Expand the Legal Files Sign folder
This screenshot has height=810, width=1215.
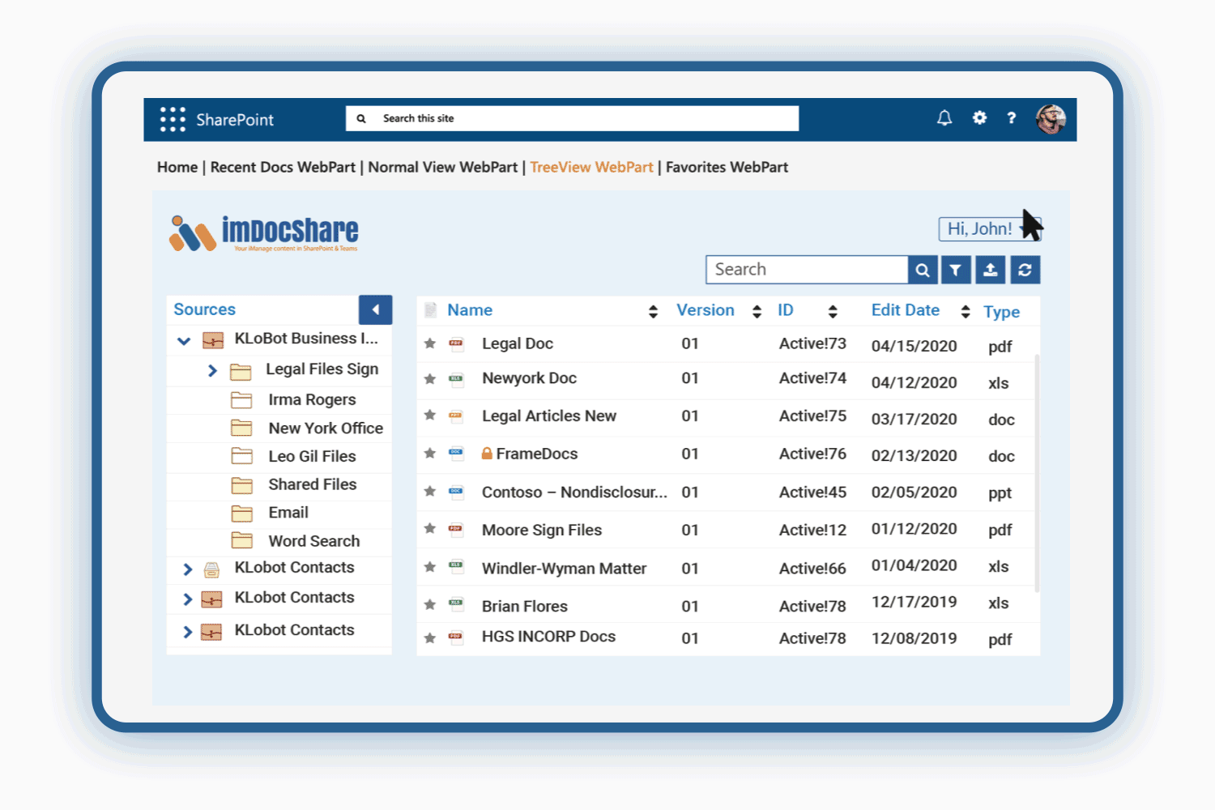[212, 371]
